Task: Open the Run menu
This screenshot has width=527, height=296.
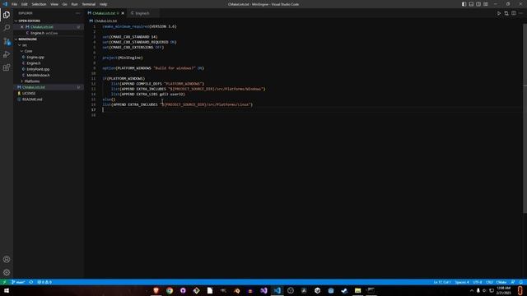Action: [x=74, y=4]
